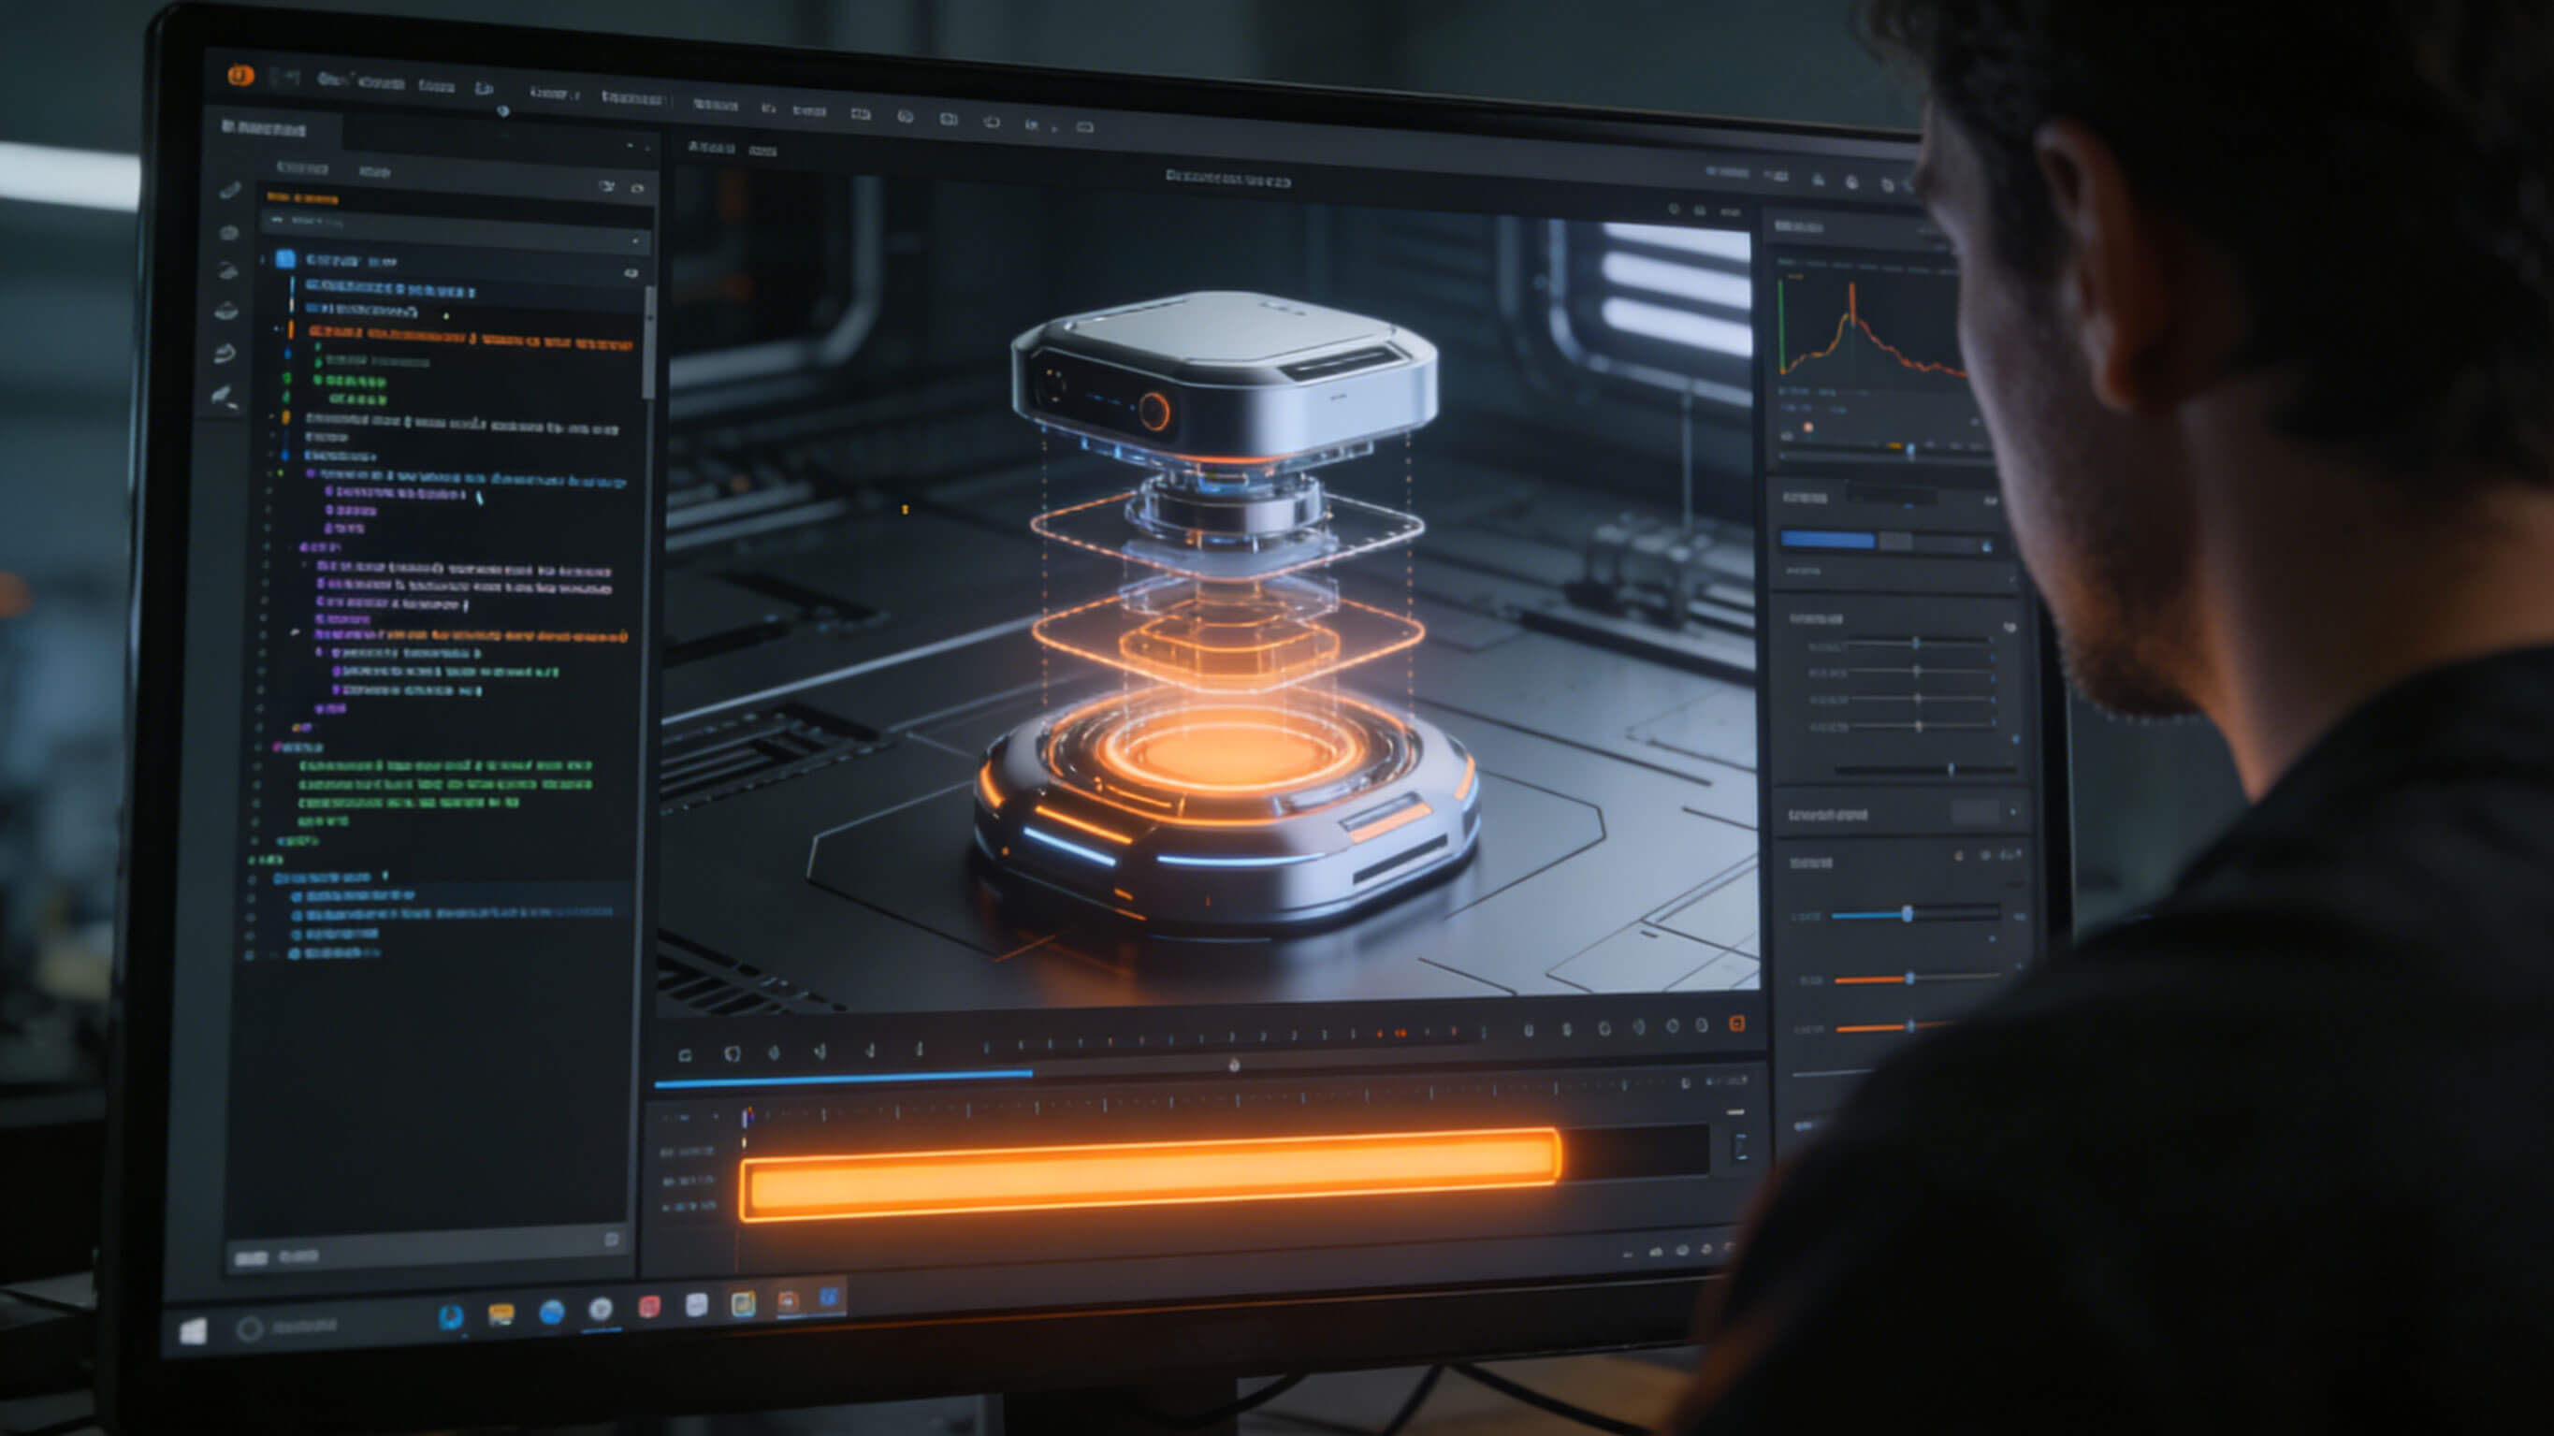Viewport: 2554px width, 1436px height.
Task: Click the rightmost icon in the top toolbar
Action: pos(1084,127)
